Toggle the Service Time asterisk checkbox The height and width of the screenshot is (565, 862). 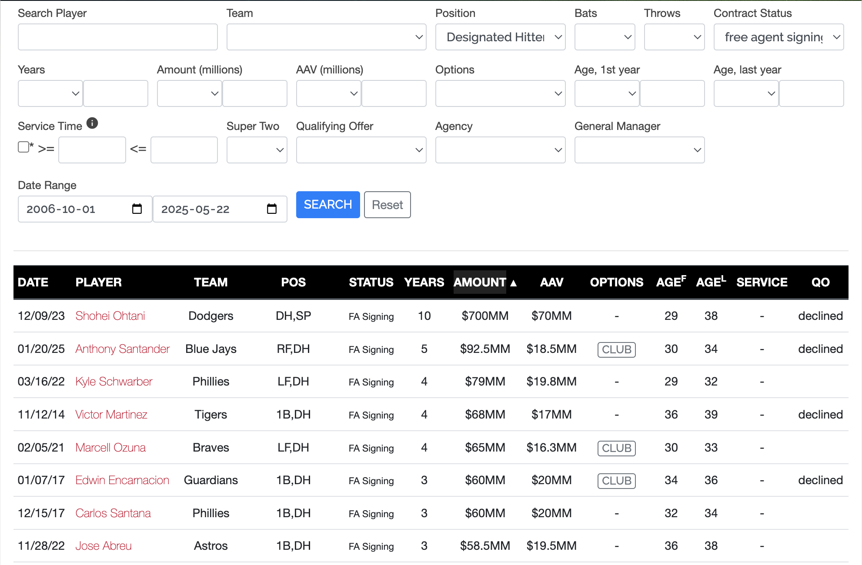coord(23,147)
